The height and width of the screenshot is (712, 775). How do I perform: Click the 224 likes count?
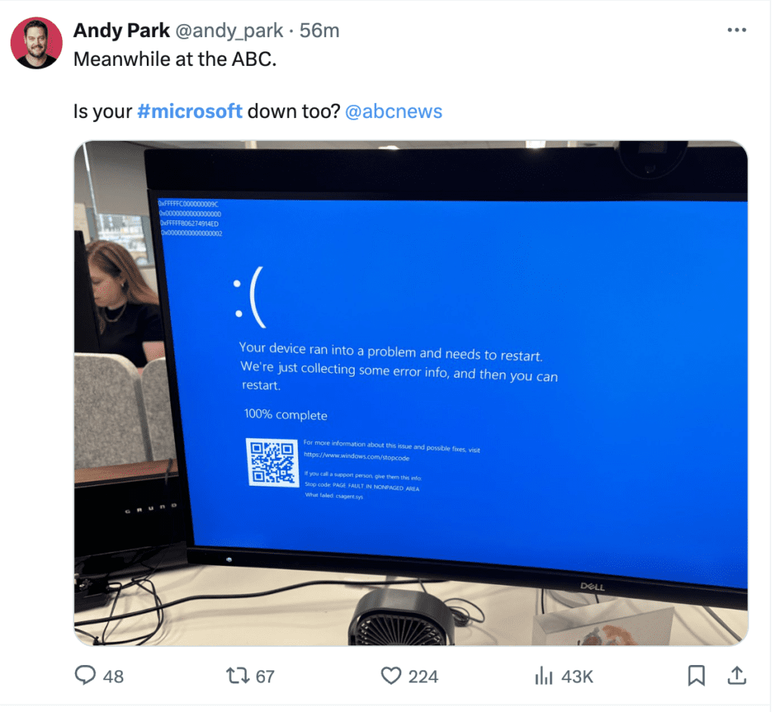pos(423,676)
